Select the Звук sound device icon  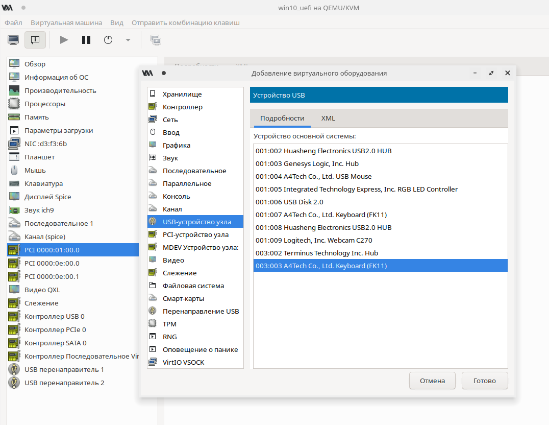[x=152, y=158]
